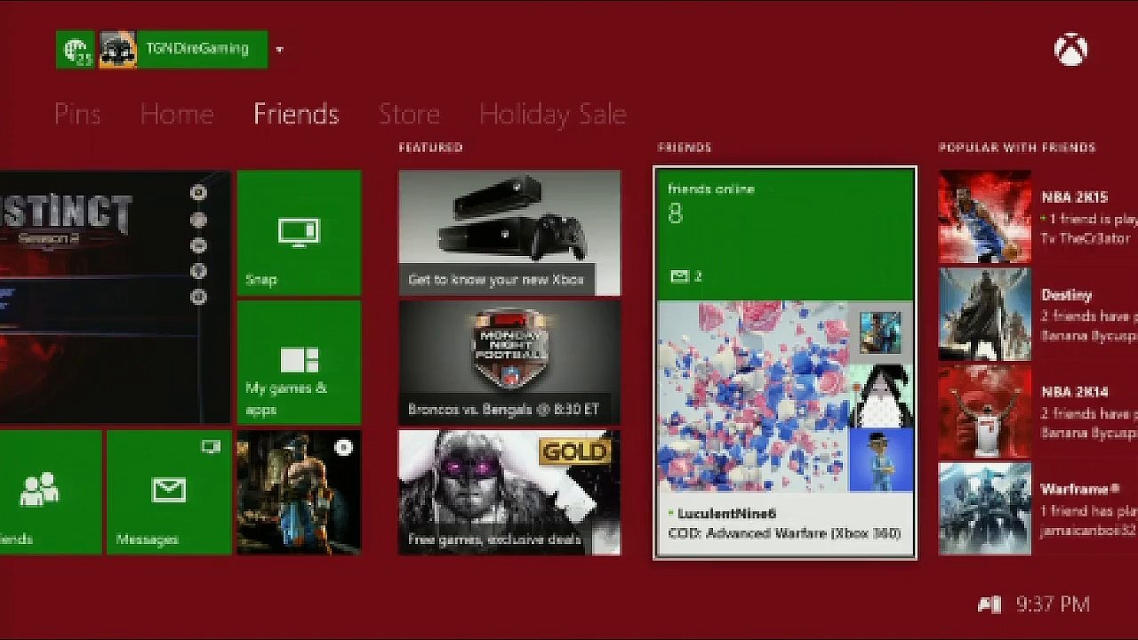
Task: Select the bottom friend avatar wearing a cap
Action: point(880,460)
